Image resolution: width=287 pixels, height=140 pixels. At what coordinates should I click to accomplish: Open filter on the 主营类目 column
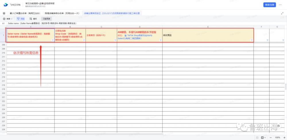pos(115,40)
